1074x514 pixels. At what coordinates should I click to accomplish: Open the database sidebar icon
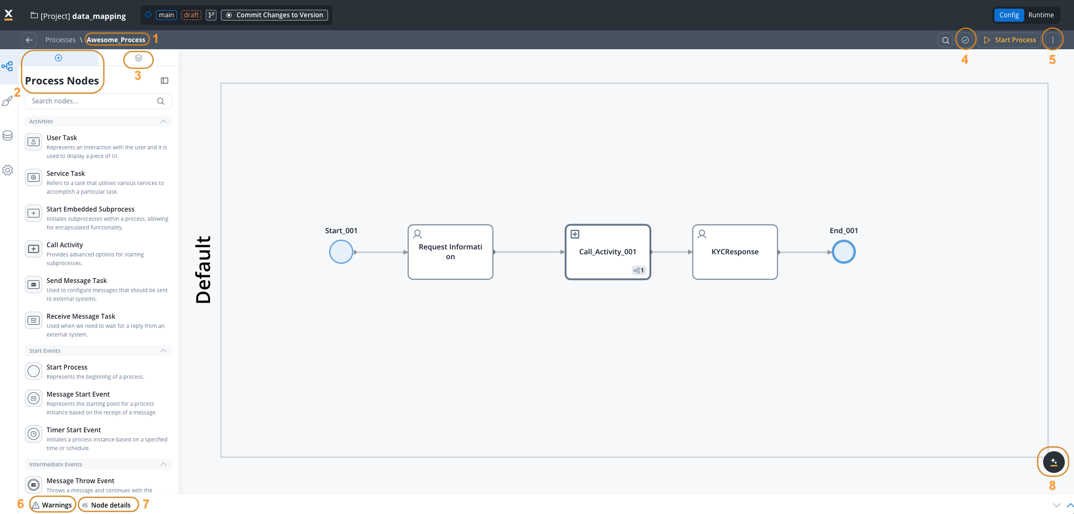(8, 136)
